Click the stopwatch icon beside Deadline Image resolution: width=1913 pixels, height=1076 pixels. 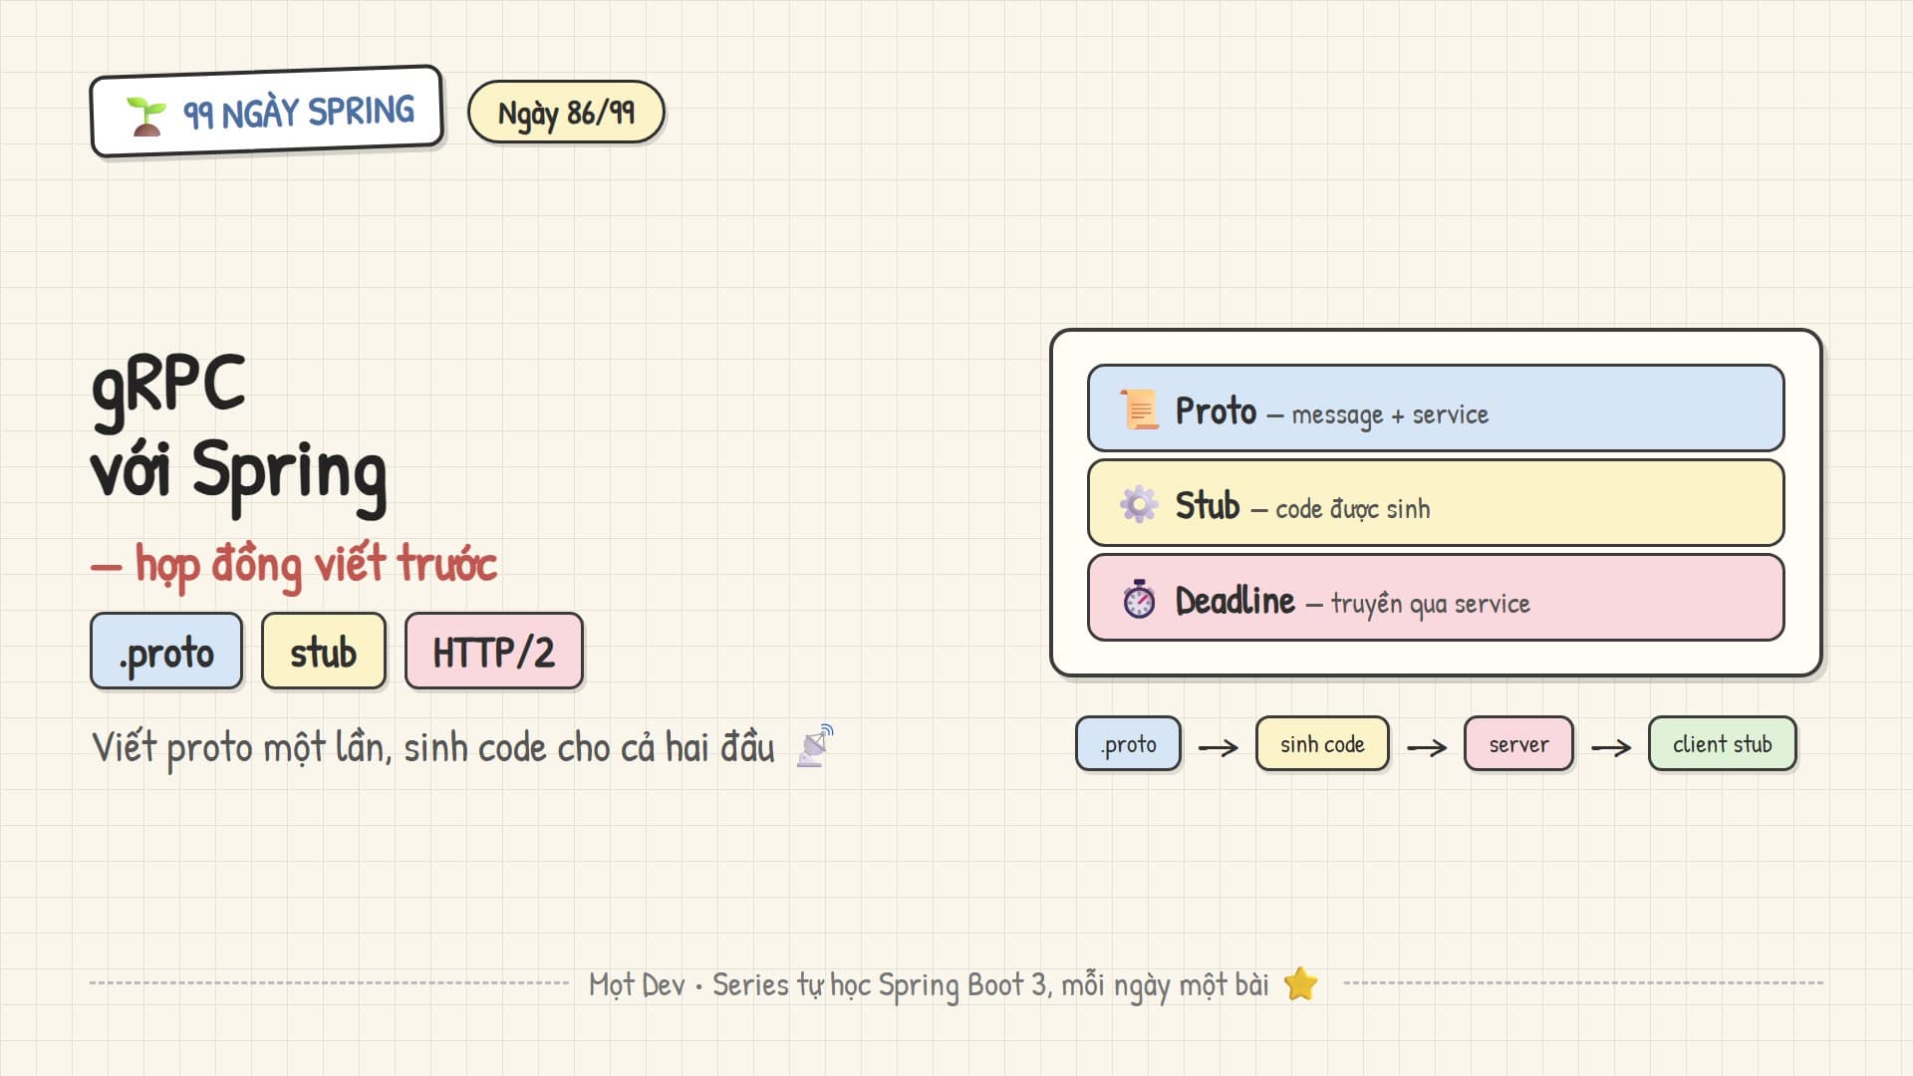click(1139, 599)
